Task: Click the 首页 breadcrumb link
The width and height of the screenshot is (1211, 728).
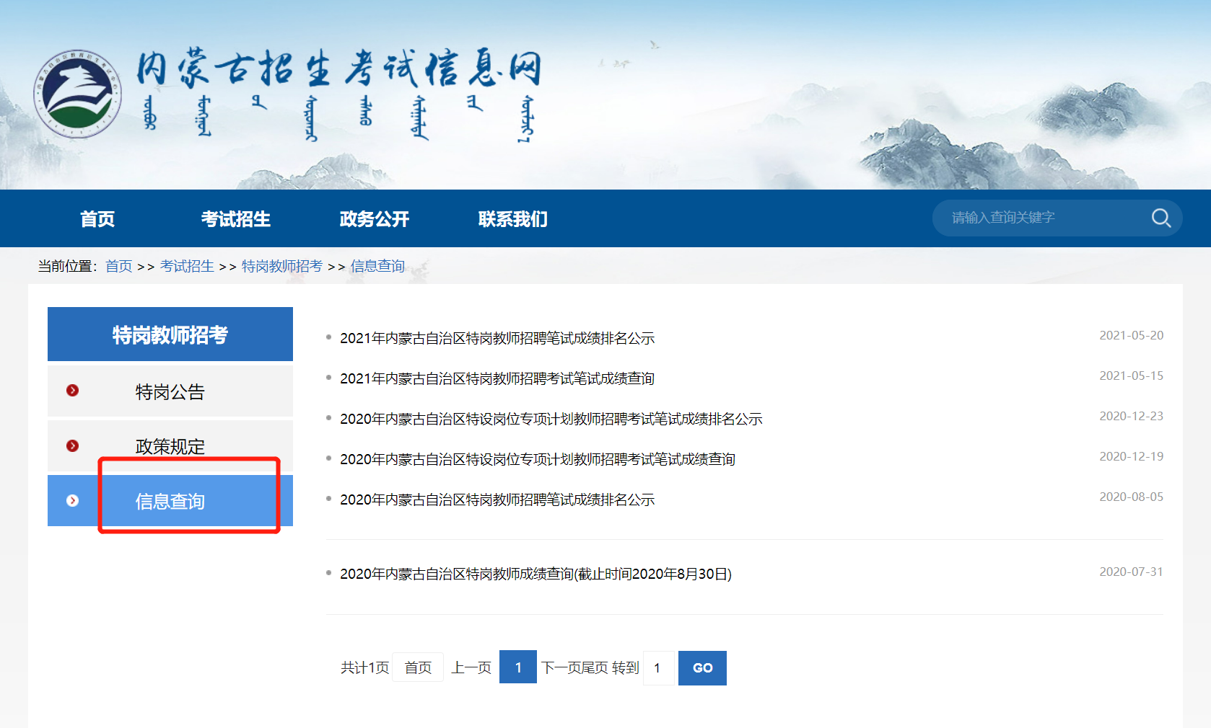Action: point(118,267)
